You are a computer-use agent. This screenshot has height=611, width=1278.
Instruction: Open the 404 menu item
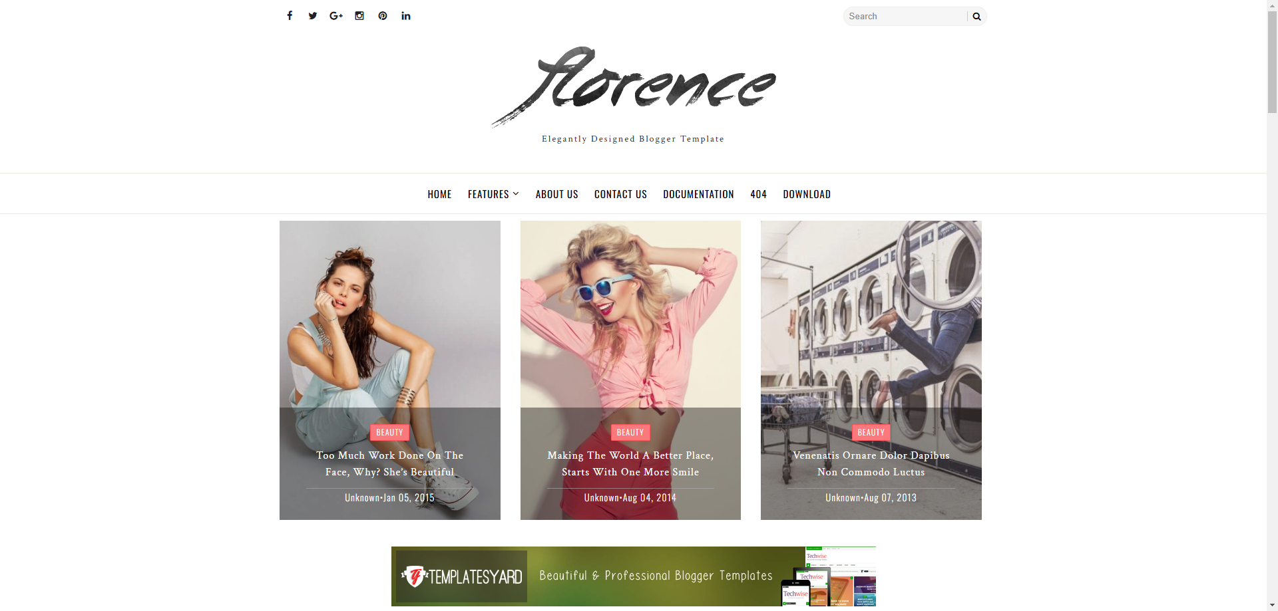tap(758, 194)
